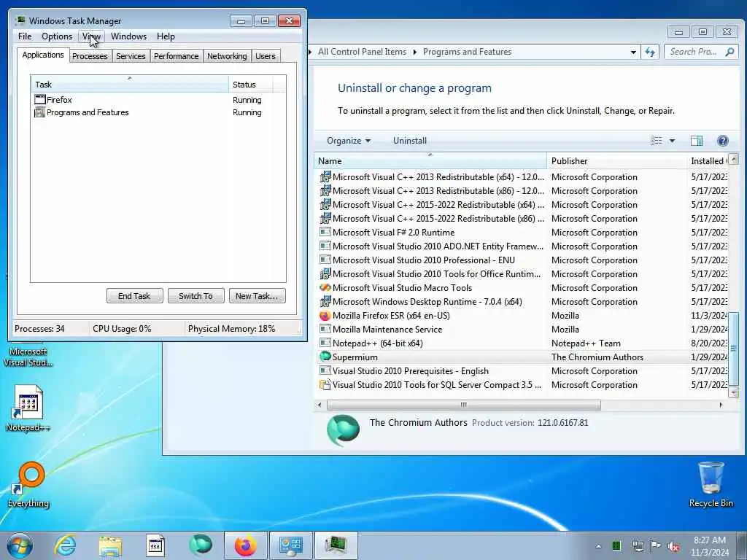Click Supermium program icon in list
The height and width of the screenshot is (560, 747).
coord(325,357)
